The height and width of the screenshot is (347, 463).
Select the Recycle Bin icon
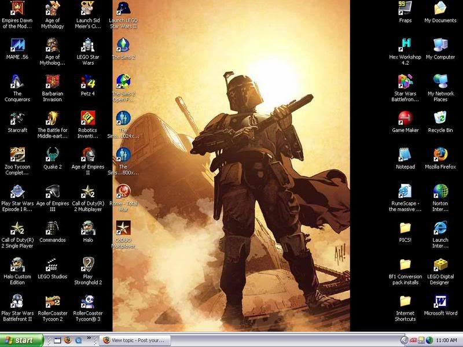440,122
